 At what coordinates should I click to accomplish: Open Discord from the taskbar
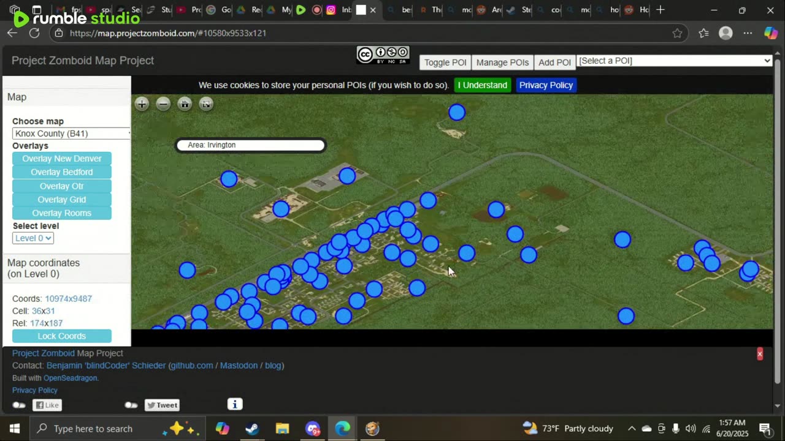pos(313,429)
